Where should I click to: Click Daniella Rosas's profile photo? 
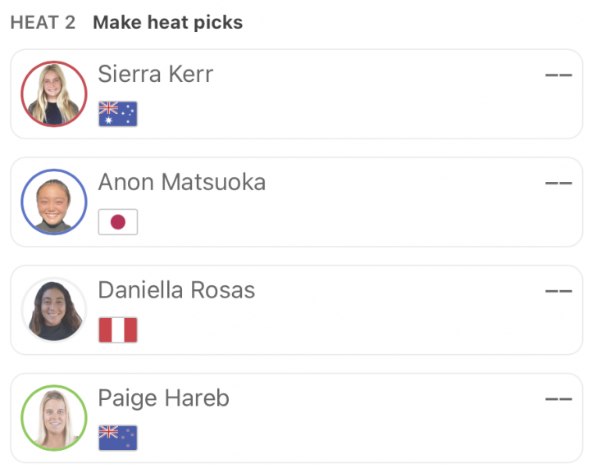click(x=54, y=310)
